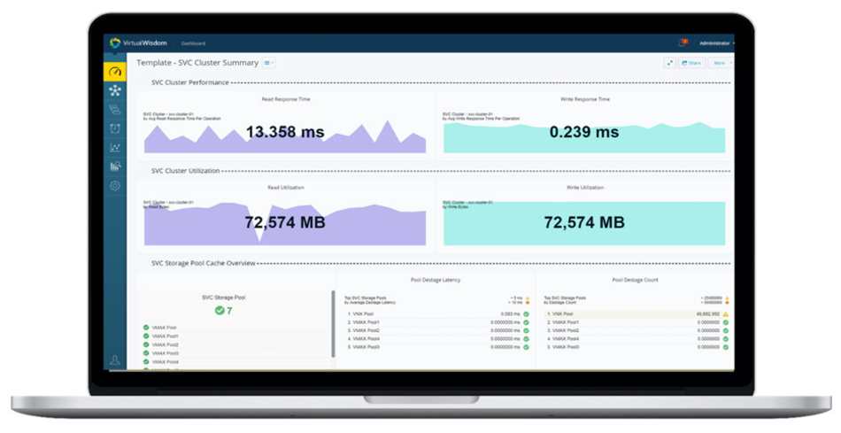Open the Administrator user dropdown
Viewport: 841px width, 433px height.
[716, 43]
